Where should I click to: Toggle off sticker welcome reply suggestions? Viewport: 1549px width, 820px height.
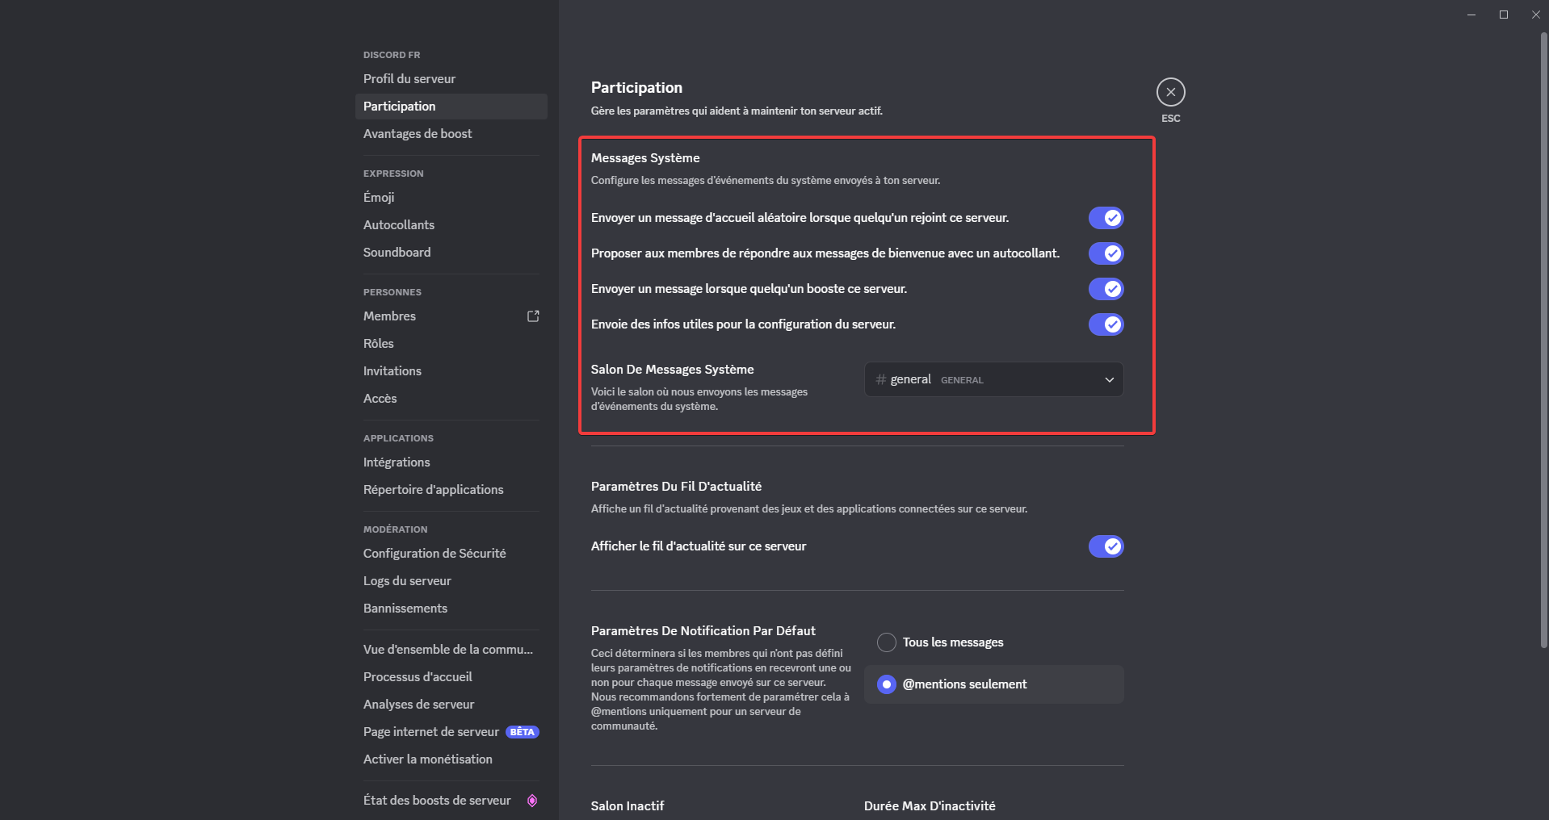(1106, 253)
